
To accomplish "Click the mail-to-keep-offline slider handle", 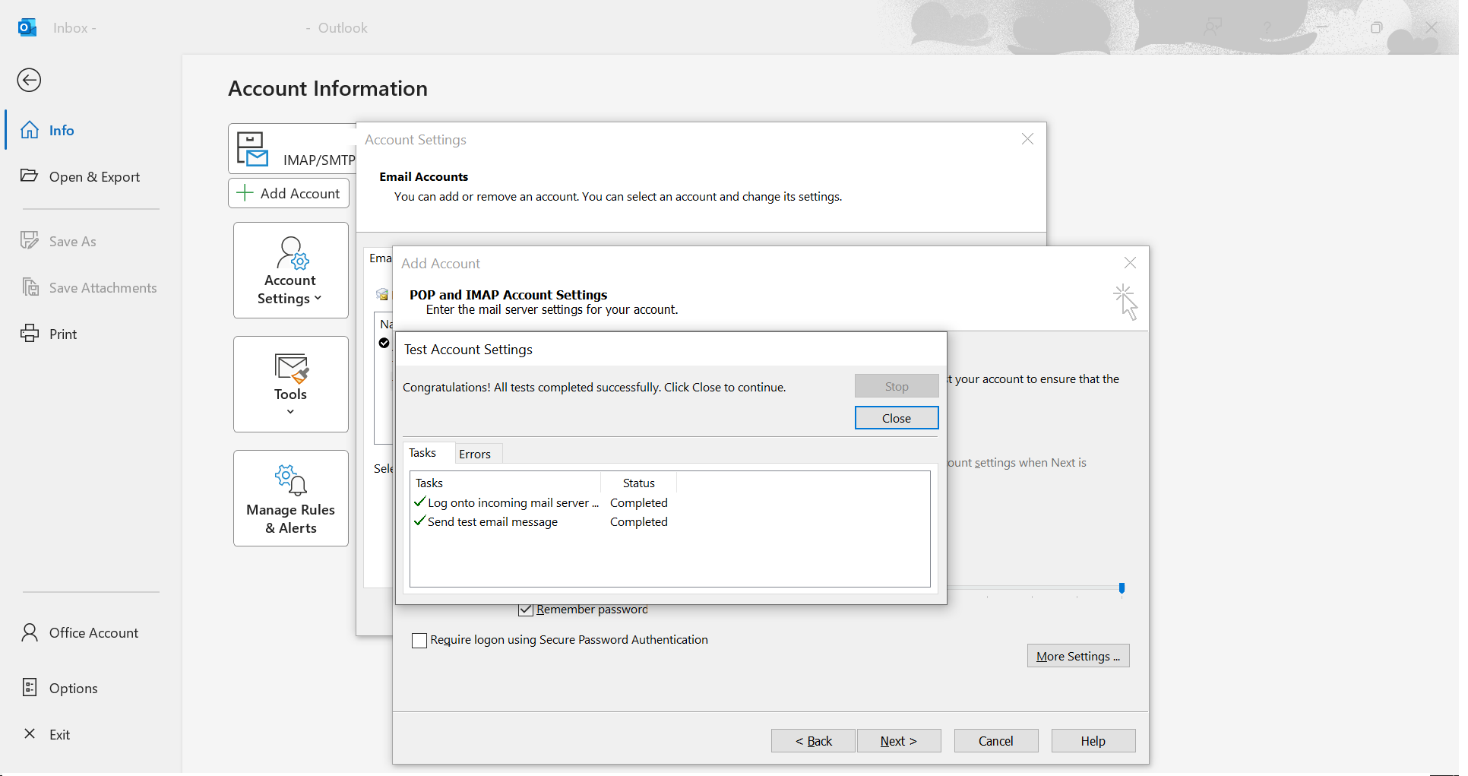I will (x=1122, y=588).
